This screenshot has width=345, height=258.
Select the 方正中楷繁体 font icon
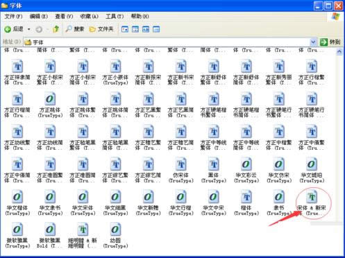pos(279,132)
